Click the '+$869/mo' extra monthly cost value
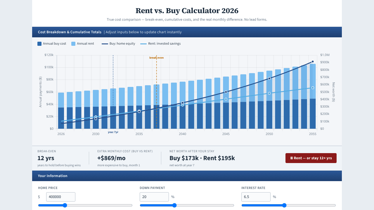 111,158
